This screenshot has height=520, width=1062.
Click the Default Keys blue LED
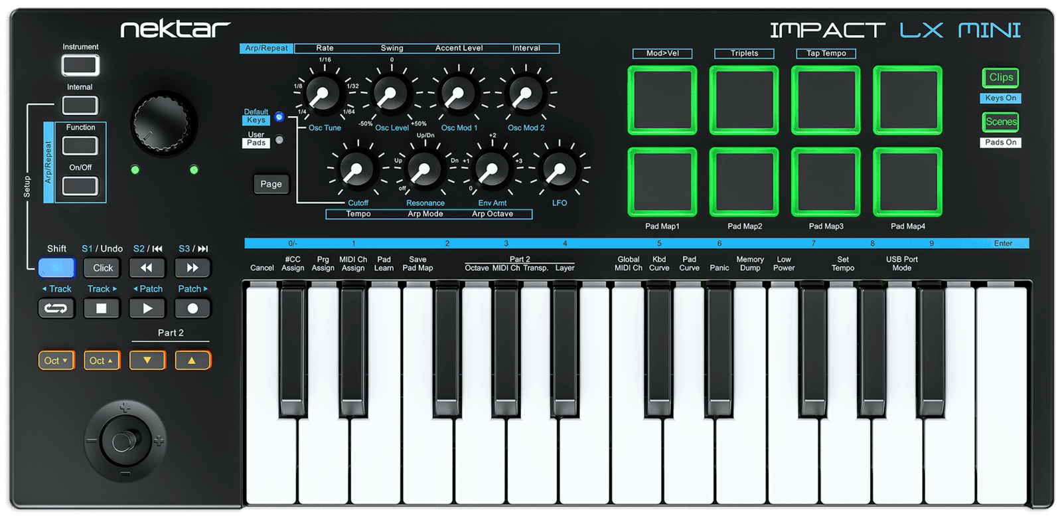279,117
